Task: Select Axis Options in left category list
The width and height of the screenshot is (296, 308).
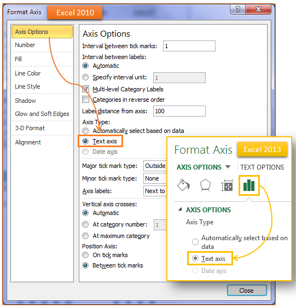Action: [42, 32]
